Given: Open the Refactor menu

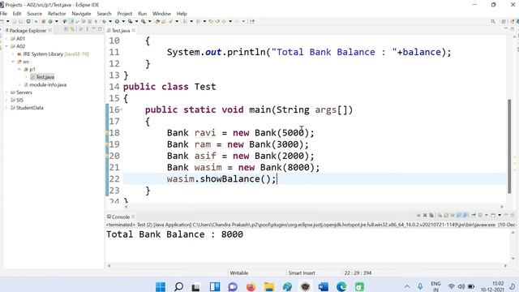Looking at the screenshot, I should coord(57,14).
